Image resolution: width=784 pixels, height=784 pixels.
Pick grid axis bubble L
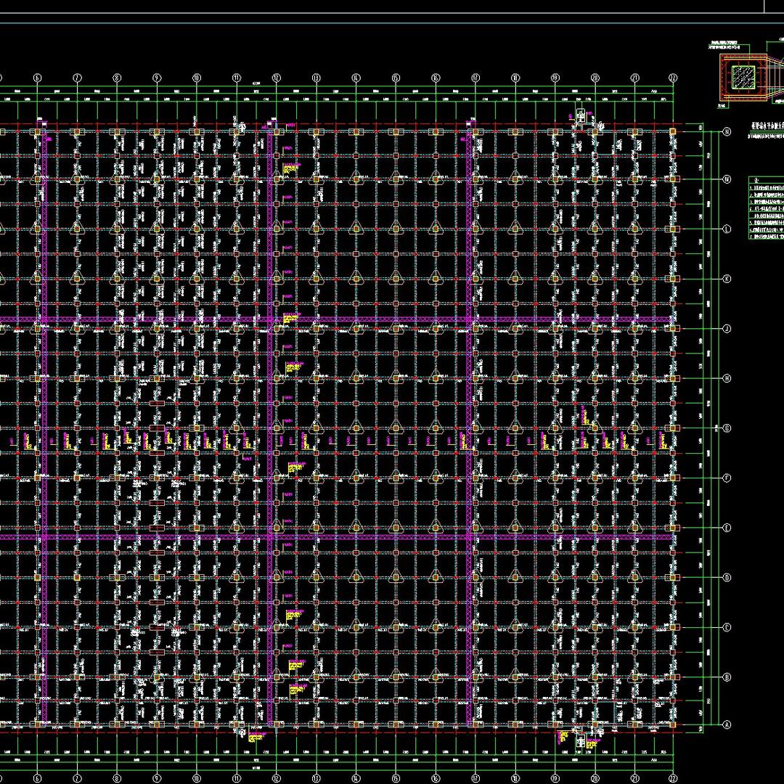(x=726, y=229)
